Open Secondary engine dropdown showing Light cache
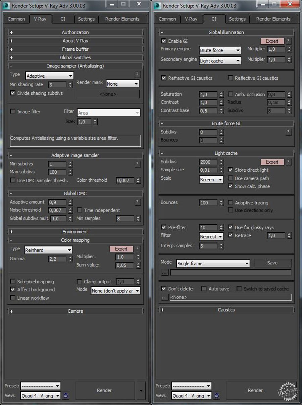 point(220,61)
